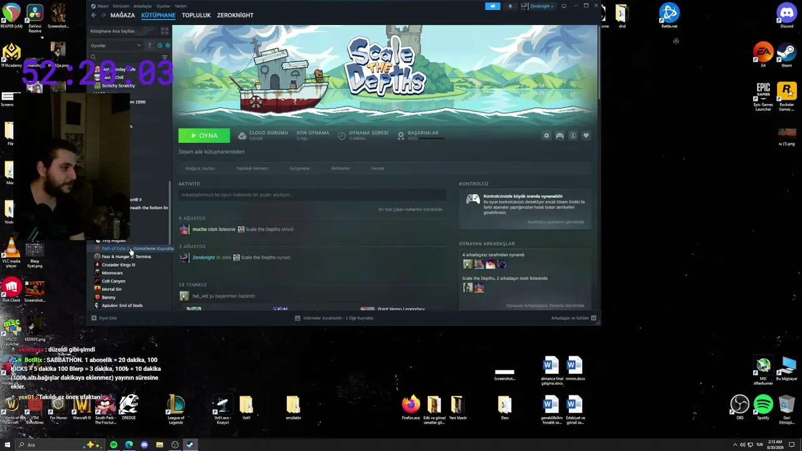Switch library to grid view icon

tap(165, 31)
